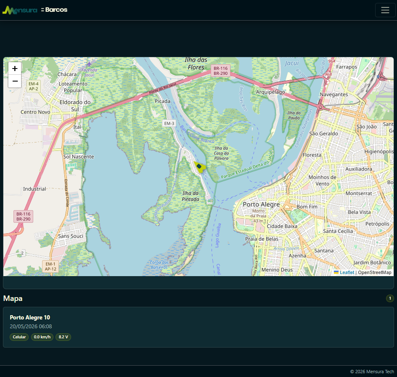397x377 pixels.
Task: Click the EM-4 AP-2 road shield
Action: click(x=33, y=86)
